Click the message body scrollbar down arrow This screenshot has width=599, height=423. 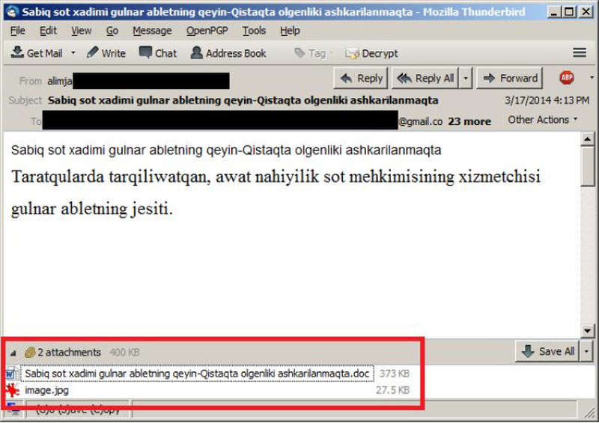(x=587, y=330)
